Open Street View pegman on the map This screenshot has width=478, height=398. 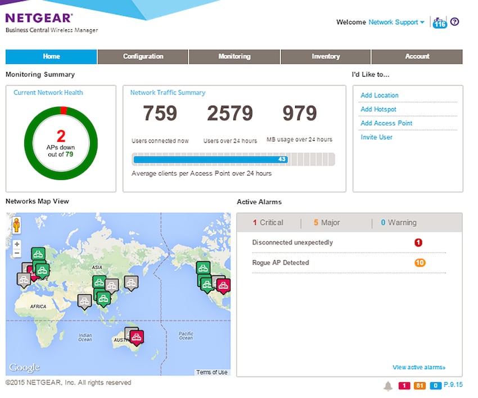16,226
